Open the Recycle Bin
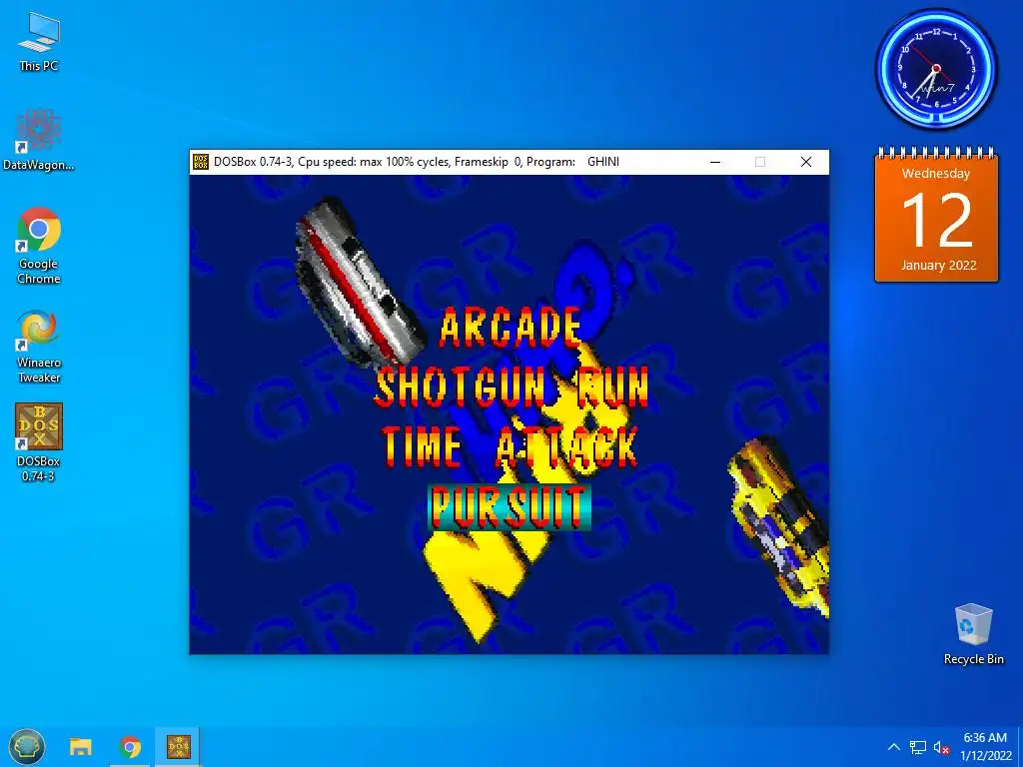The width and height of the screenshot is (1023, 767). click(973, 634)
